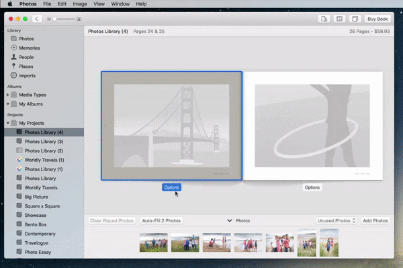Viewport: 403px width, 268px height.
Task: Open Photos Library (2) project
Action: 44,151
